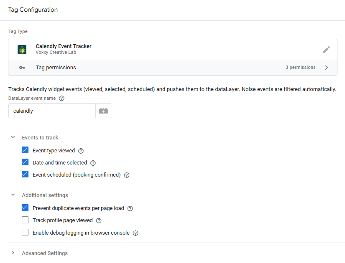345x263 pixels.
Task: Show help for Date and time selected
Action: tap(93, 163)
